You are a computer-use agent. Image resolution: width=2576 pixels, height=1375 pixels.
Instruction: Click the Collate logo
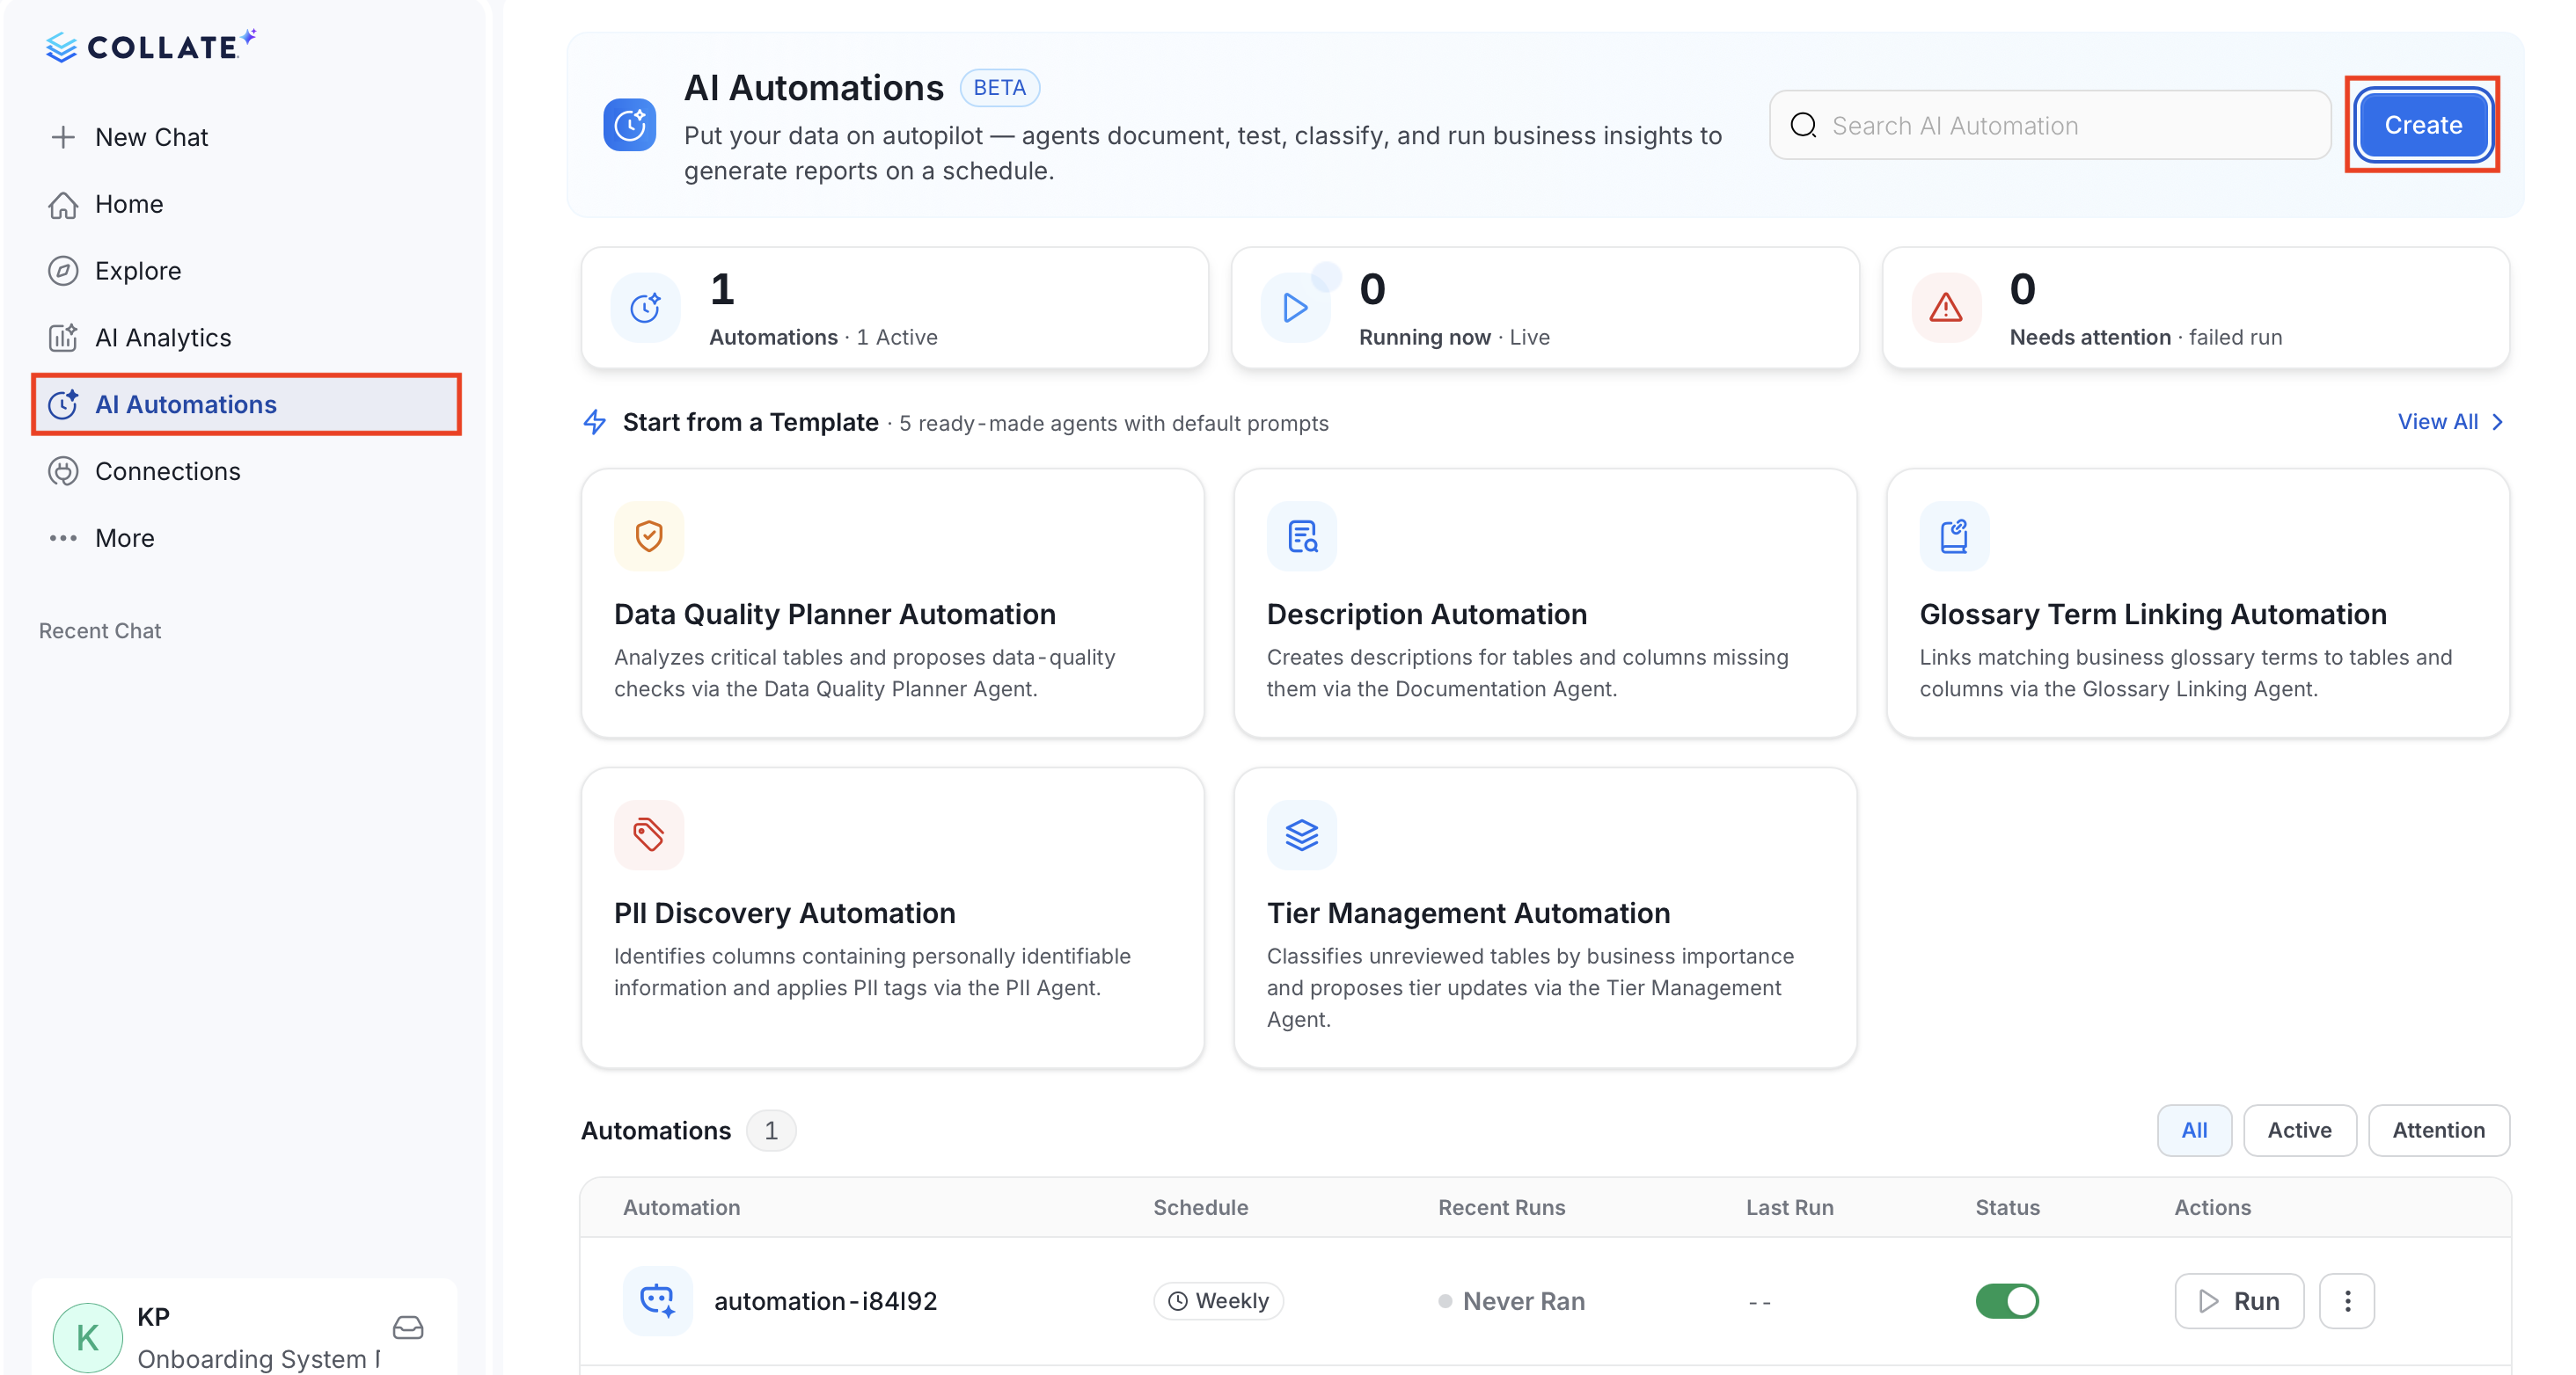[151, 46]
